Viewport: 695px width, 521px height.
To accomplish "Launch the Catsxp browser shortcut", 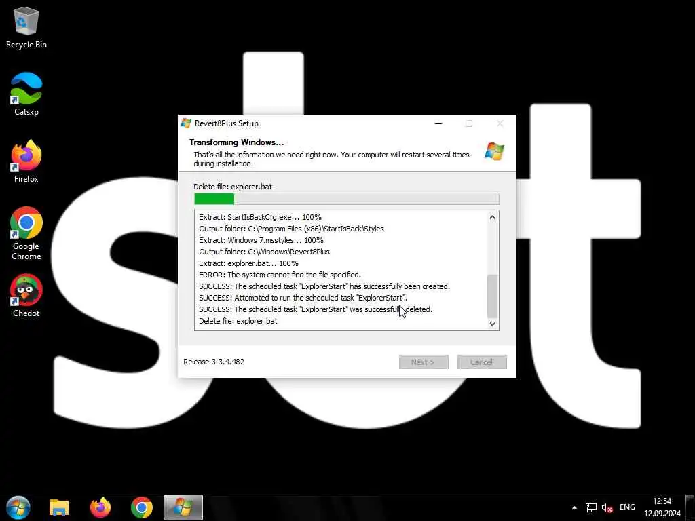I will pos(26,94).
